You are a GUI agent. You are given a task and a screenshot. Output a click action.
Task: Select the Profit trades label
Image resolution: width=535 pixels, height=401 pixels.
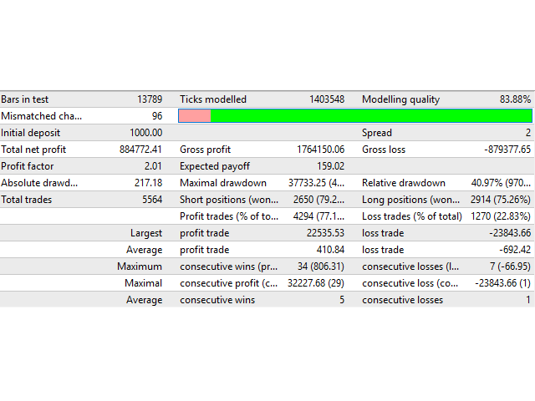click(229, 216)
